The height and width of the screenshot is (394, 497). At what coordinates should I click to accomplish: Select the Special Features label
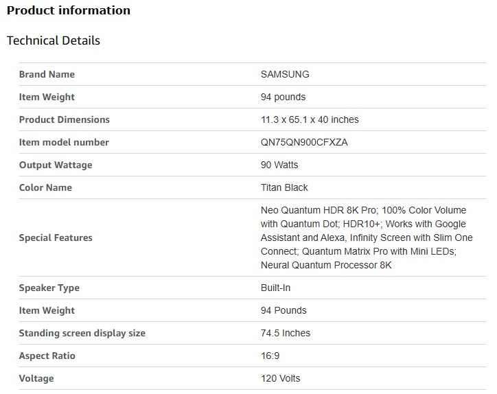(x=56, y=237)
